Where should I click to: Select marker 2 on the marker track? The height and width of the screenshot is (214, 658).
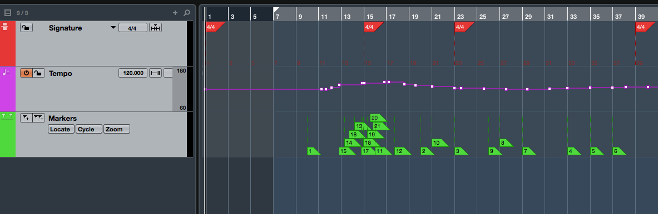[426, 151]
